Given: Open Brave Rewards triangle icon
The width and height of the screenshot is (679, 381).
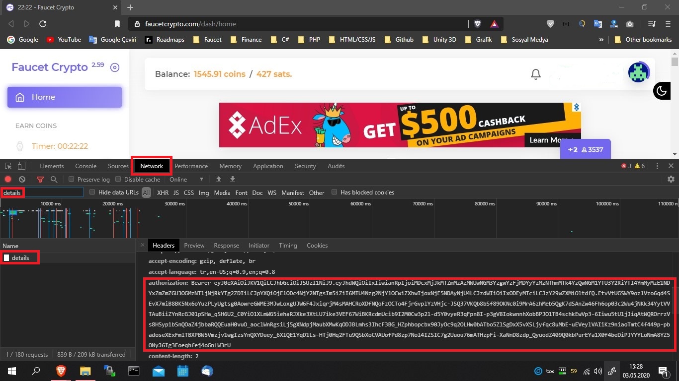Looking at the screenshot, I should pos(494,24).
